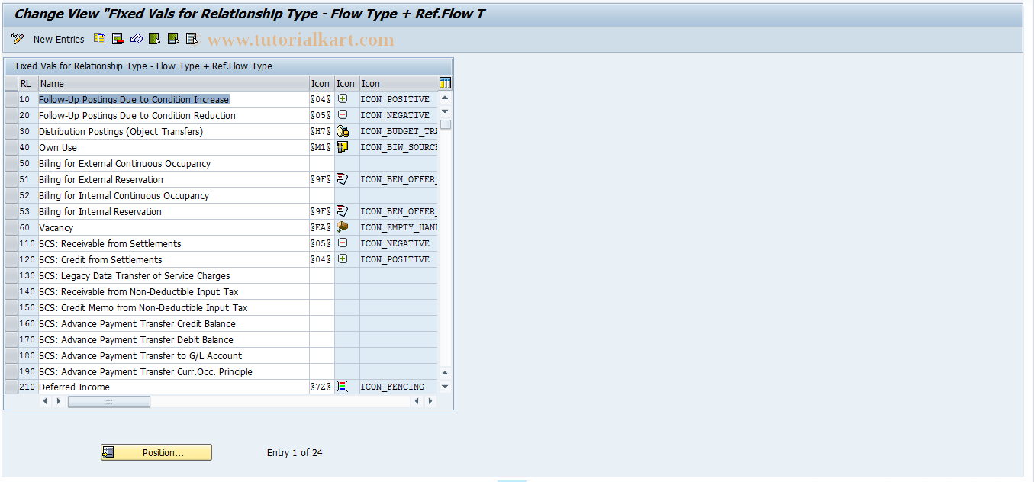Click the offer icon in row 51
Viewport: 1034px width, 482px height.
(343, 179)
